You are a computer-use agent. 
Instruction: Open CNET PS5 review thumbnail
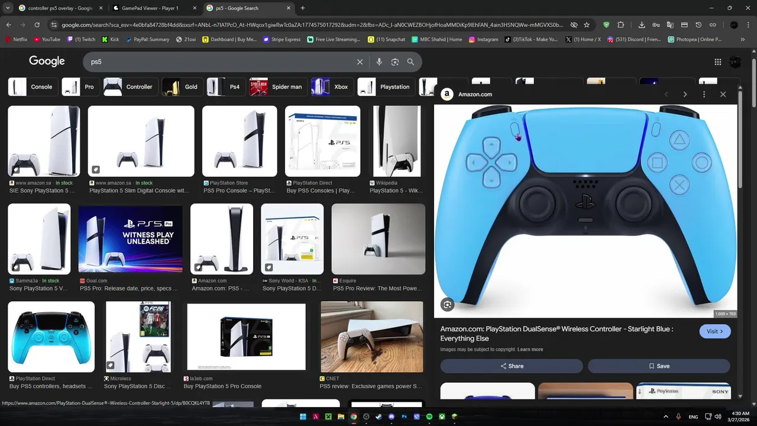pyautogui.click(x=371, y=337)
